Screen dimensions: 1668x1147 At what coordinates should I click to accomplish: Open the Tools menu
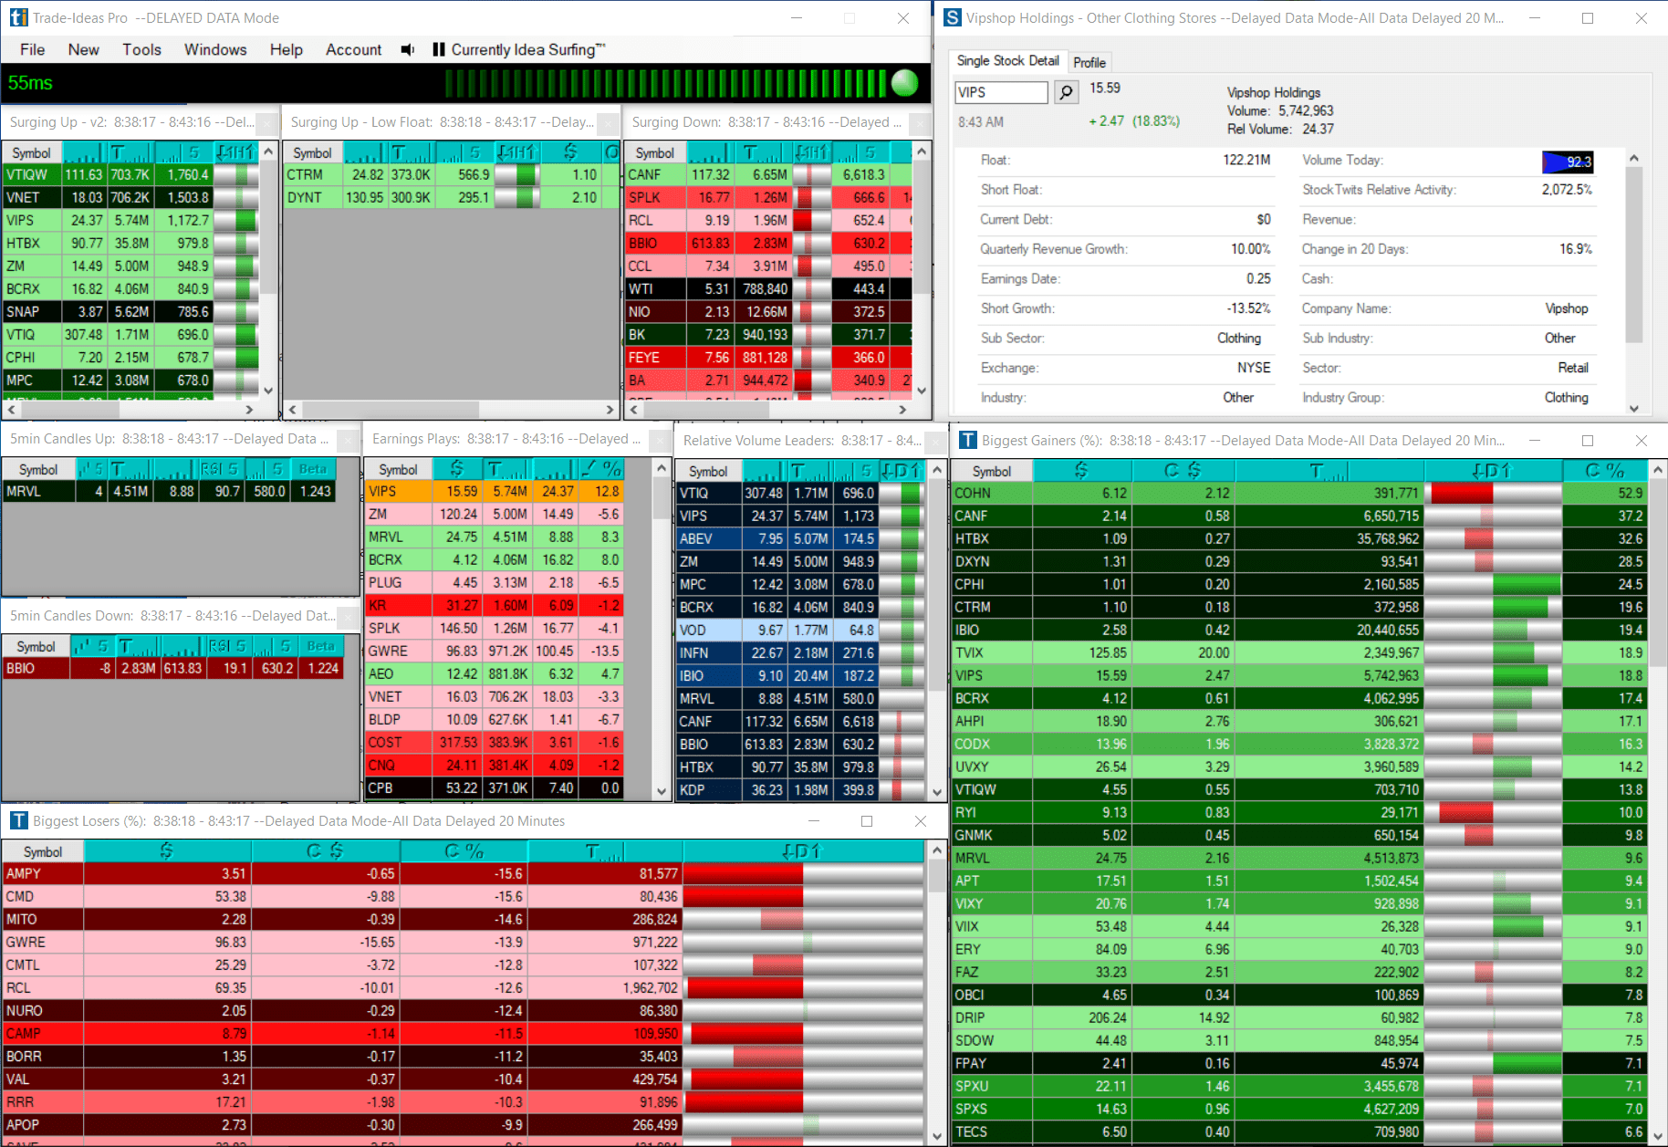142,49
